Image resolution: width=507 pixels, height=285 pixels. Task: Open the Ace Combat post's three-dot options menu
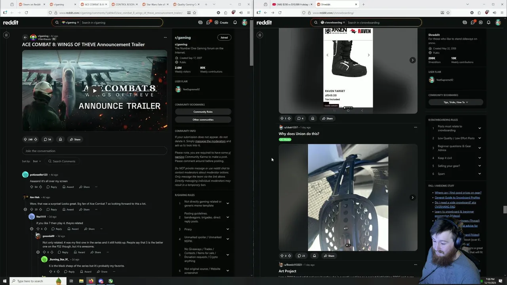(x=165, y=38)
